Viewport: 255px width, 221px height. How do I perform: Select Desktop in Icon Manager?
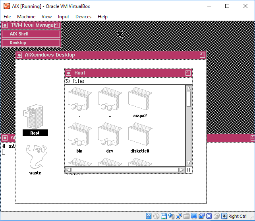tap(31, 43)
